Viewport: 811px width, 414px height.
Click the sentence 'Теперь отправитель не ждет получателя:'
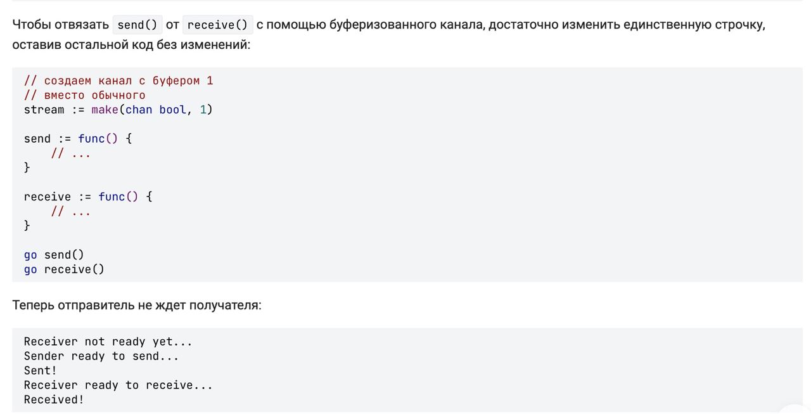(x=137, y=305)
